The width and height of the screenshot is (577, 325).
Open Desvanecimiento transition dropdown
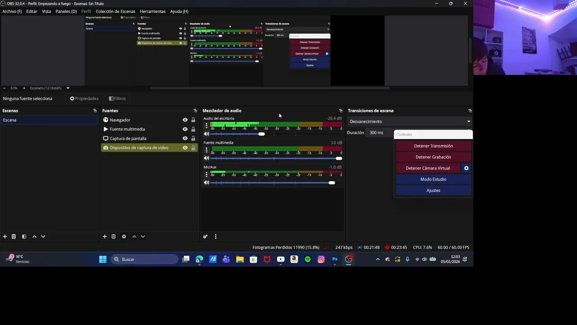pyautogui.click(x=409, y=121)
